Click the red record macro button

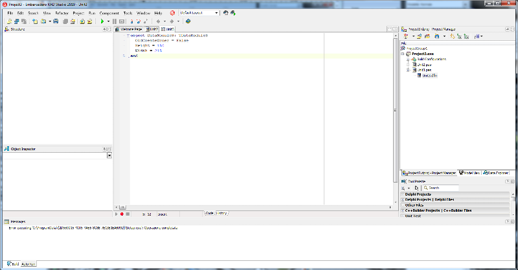pos(122,214)
